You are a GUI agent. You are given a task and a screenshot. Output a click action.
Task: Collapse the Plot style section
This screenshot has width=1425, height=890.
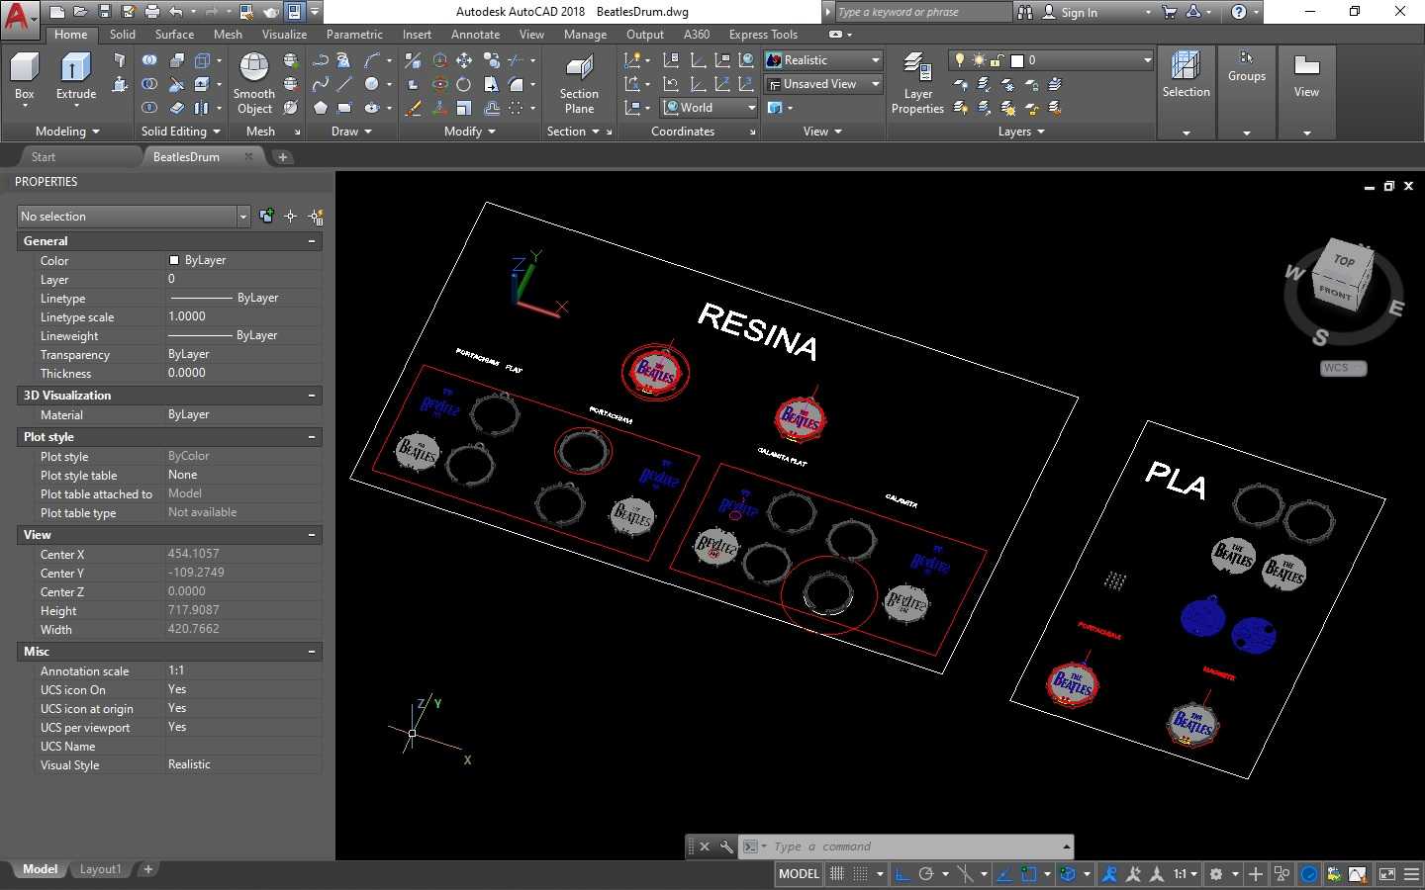[x=312, y=437]
